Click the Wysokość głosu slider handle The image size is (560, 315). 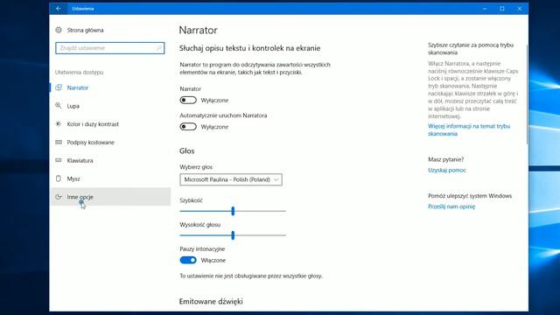(x=233, y=235)
